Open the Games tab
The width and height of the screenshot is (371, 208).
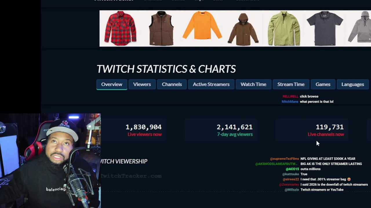(x=323, y=84)
